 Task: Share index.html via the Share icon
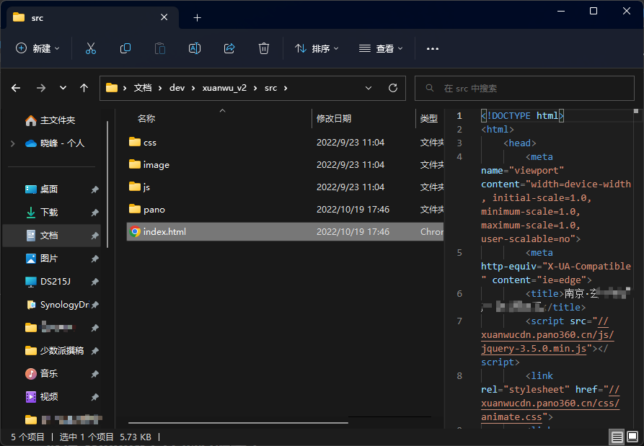(229, 48)
